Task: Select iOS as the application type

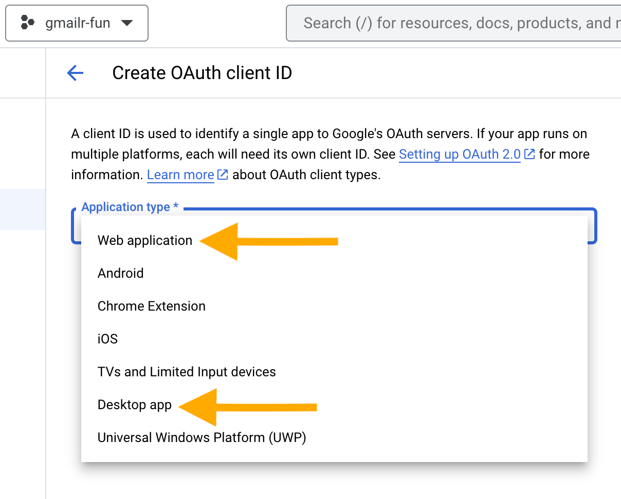Action: [x=107, y=339]
